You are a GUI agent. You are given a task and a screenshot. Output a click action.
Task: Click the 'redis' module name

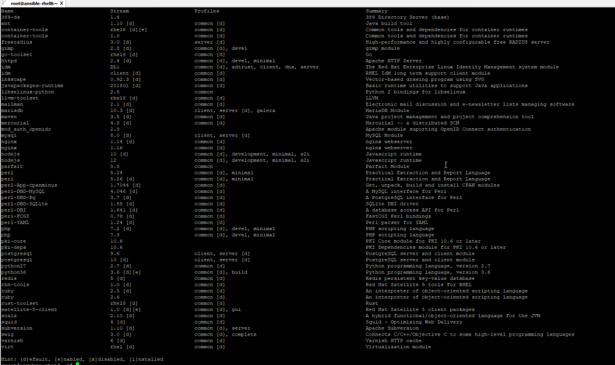9,279
